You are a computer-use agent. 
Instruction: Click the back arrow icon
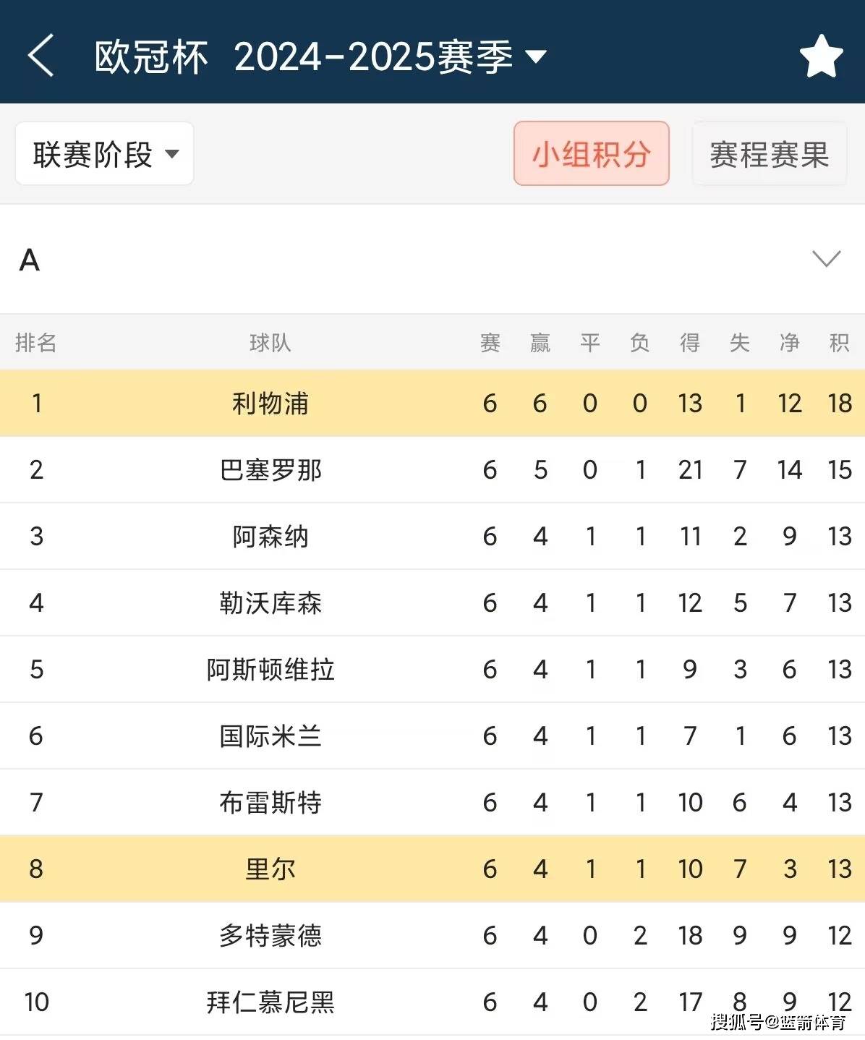41,57
